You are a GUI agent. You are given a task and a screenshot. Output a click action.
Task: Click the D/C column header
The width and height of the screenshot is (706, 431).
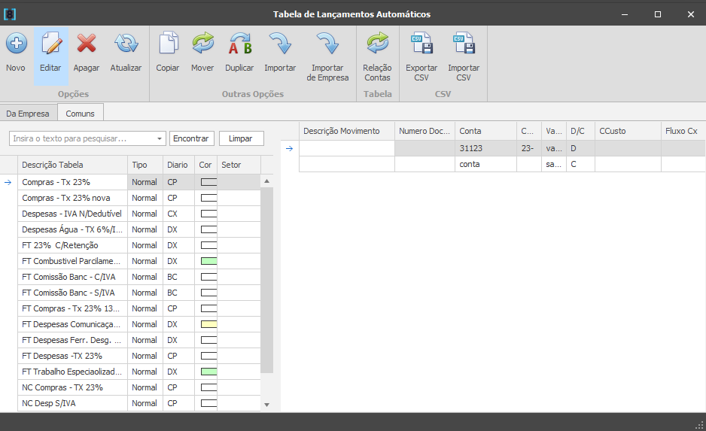(581, 131)
